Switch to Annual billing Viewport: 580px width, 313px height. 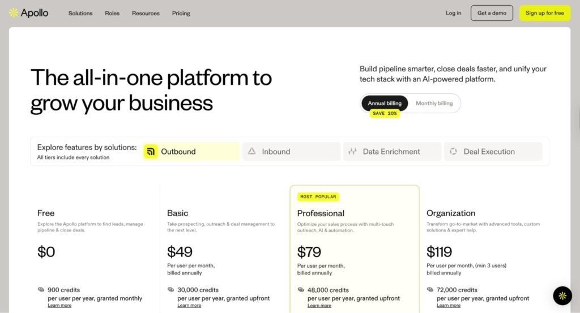385,104
